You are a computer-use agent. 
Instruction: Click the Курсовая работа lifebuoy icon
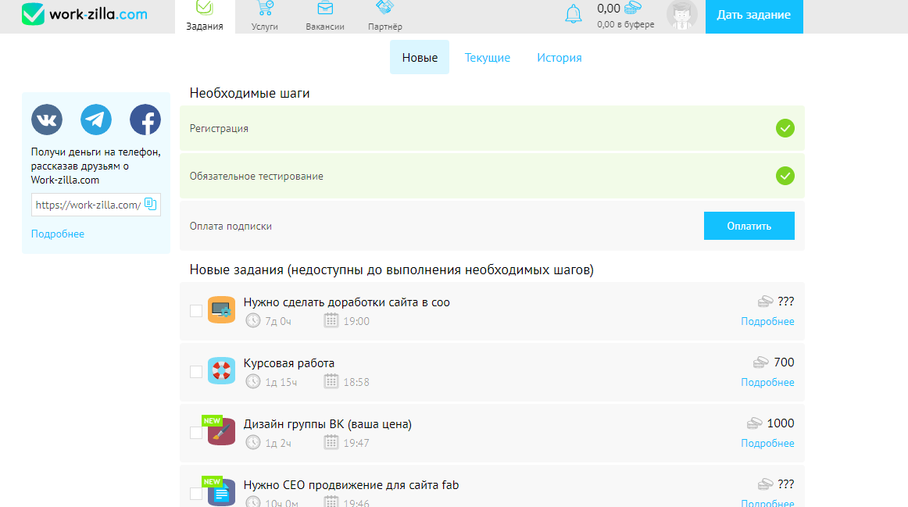[x=221, y=370]
